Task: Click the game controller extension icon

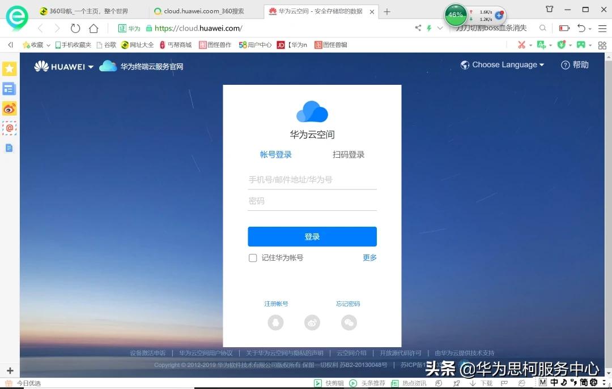Action: click(581, 45)
